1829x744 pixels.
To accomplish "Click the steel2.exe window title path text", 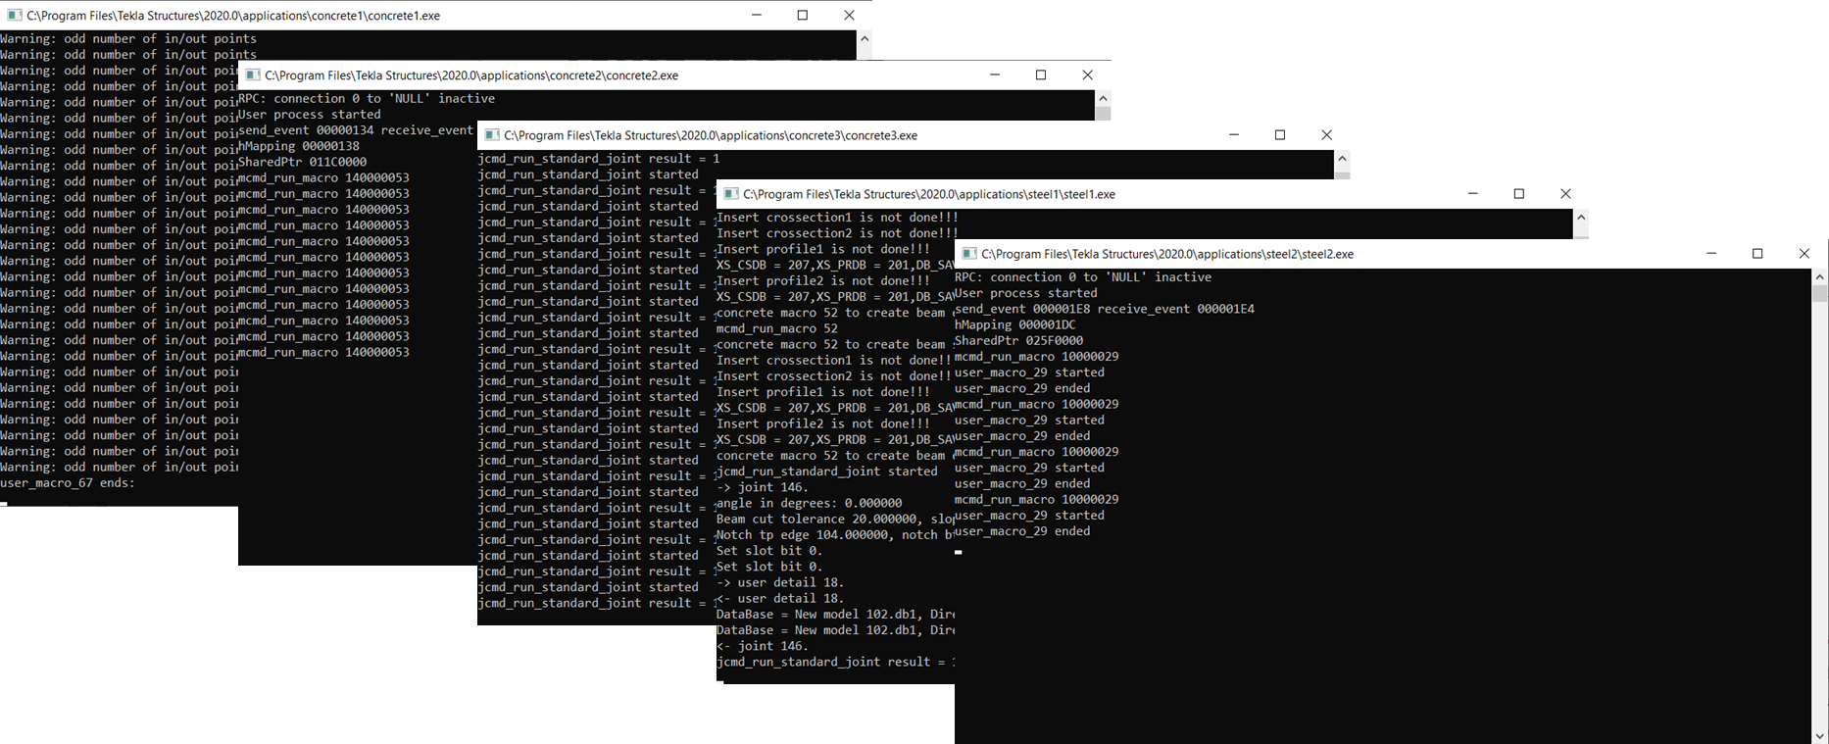I will click(1167, 254).
